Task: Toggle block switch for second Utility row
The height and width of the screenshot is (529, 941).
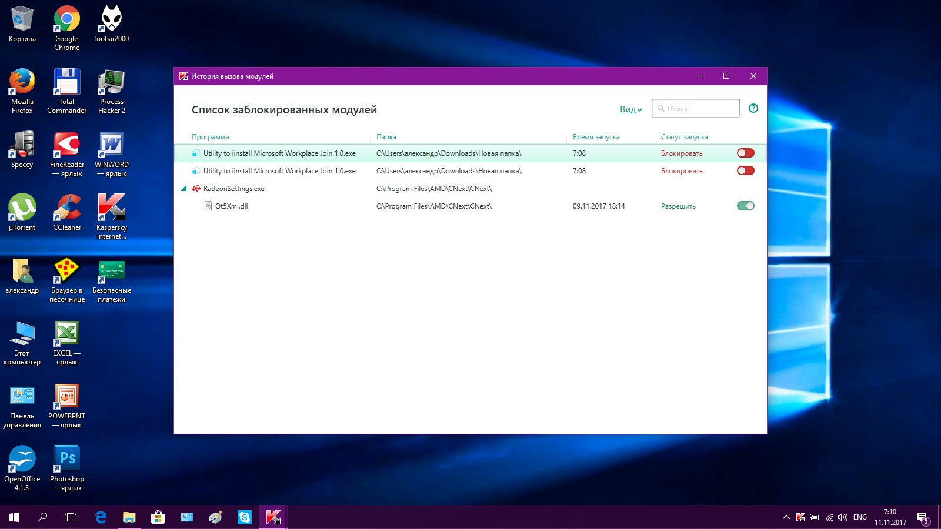Action: pyautogui.click(x=745, y=171)
